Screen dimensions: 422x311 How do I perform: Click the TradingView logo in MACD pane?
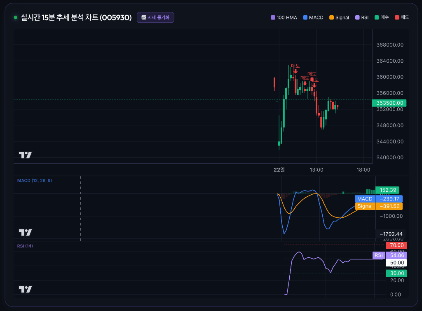pyautogui.click(x=25, y=232)
